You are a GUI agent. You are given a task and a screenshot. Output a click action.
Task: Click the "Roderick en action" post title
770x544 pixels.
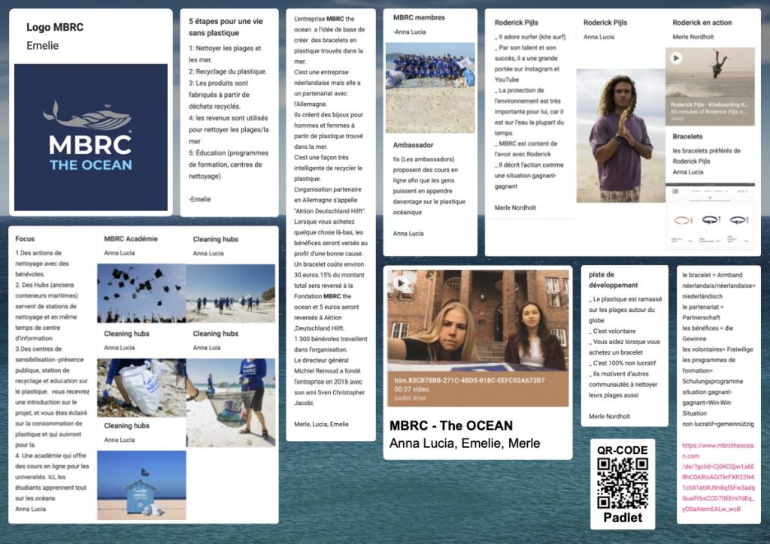(x=702, y=23)
